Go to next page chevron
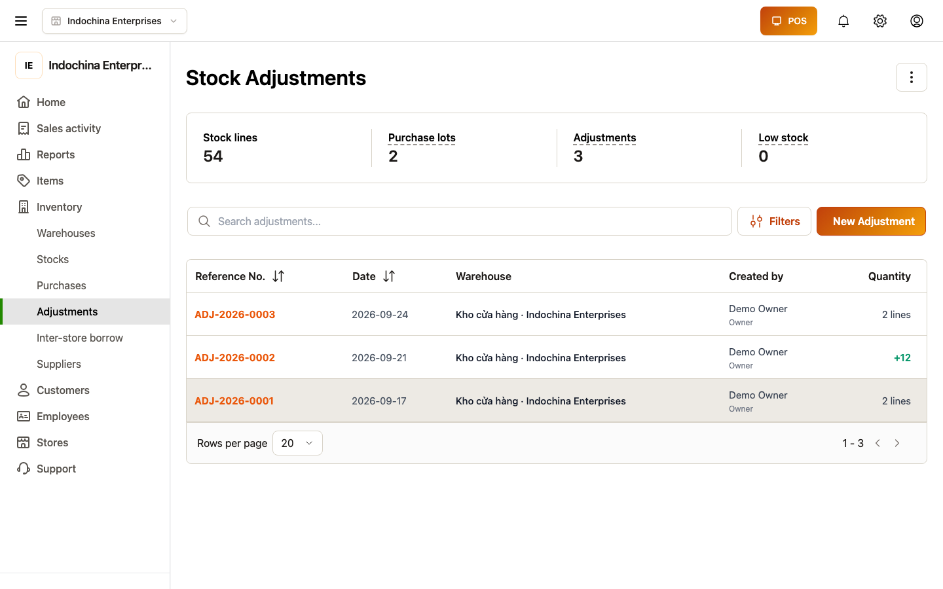943x589 pixels. click(897, 443)
